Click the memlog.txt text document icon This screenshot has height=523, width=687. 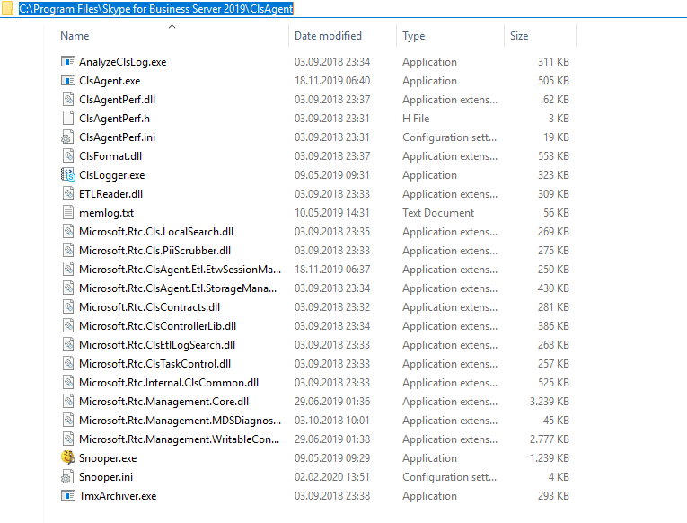pyautogui.click(x=68, y=212)
